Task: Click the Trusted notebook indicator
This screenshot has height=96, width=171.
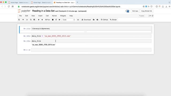Action: click(142, 16)
